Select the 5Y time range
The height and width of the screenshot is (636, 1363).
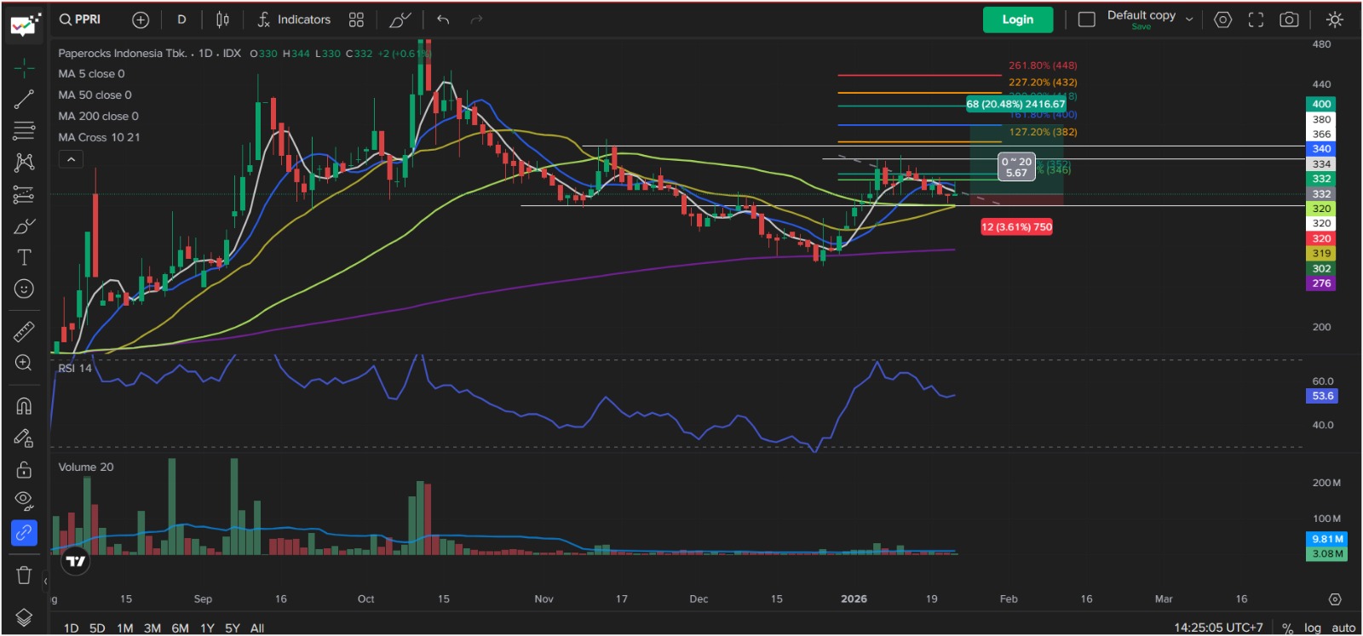pos(233,628)
